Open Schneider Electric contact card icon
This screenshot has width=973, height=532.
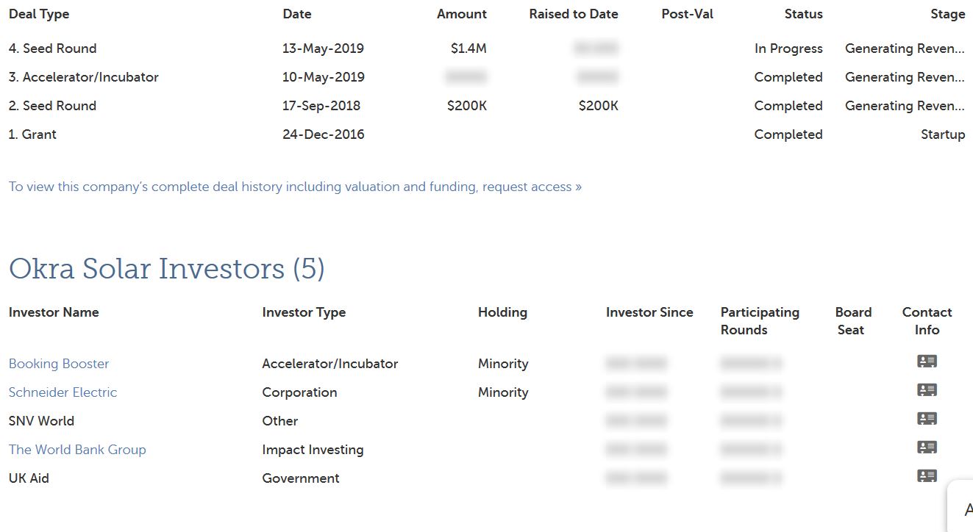point(927,390)
